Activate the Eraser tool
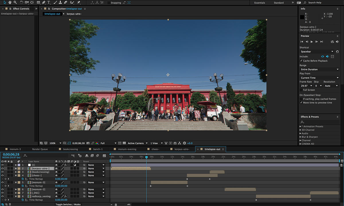The image size is (344, 206). click(65, 3)
